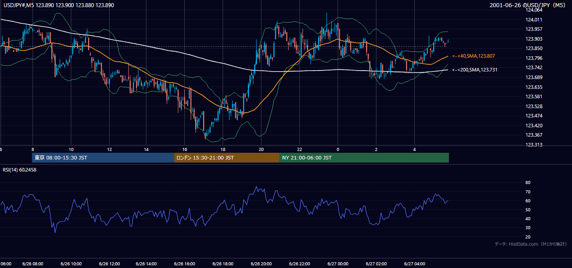Screen dimensions: 572x268
Task: Click RSI scale level 50
Action: click(528, 209)
